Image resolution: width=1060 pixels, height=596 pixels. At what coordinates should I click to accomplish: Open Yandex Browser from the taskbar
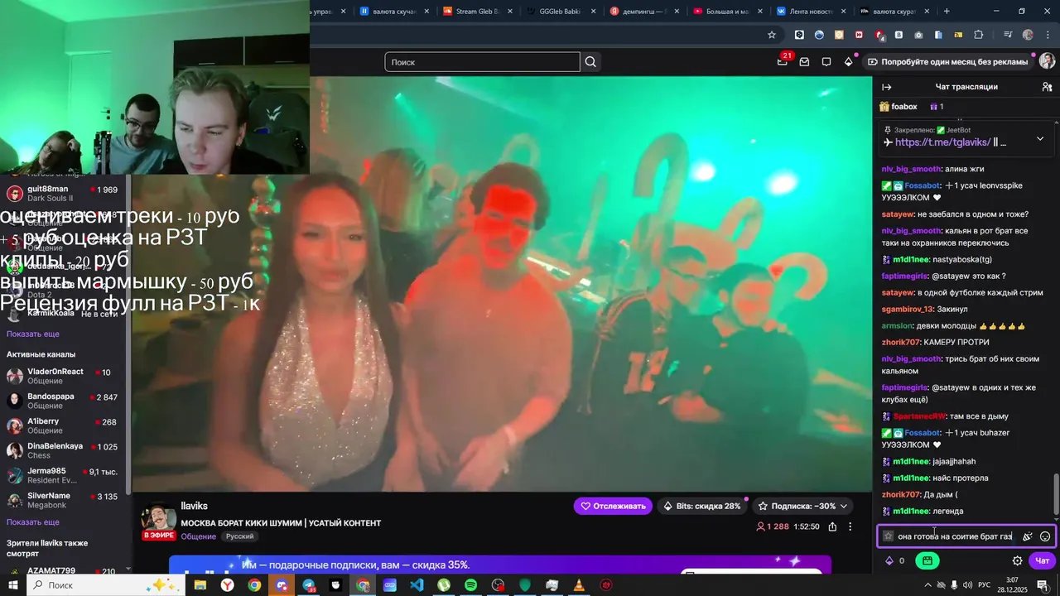click(x=227, y=585)
